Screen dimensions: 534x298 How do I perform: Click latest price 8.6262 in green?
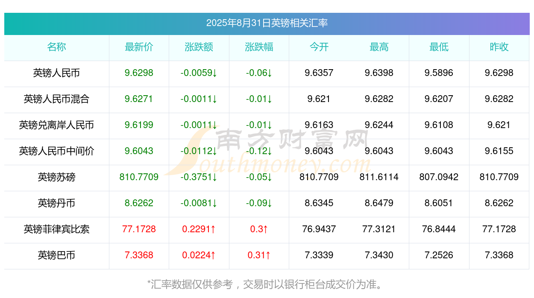pos(139,203)
